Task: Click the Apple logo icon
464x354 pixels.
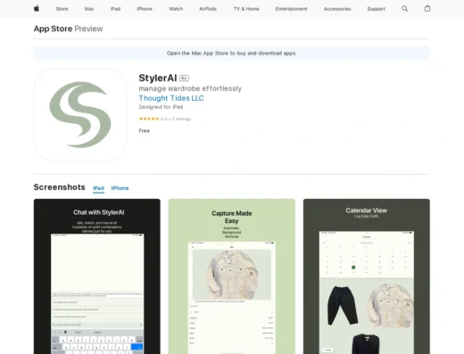Action: click(37, 9)
